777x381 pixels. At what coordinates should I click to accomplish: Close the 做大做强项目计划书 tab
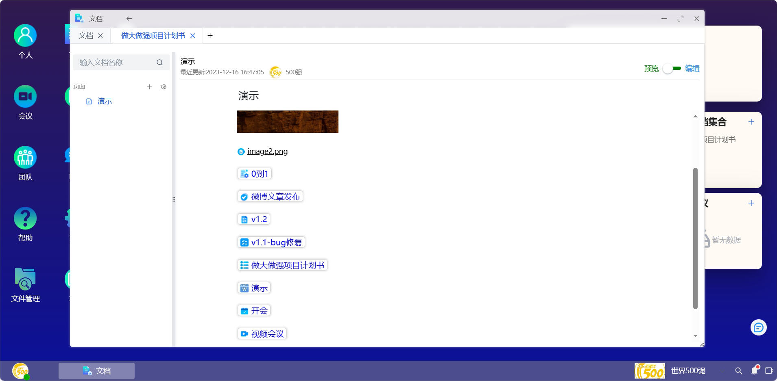[x=193, y=36]
